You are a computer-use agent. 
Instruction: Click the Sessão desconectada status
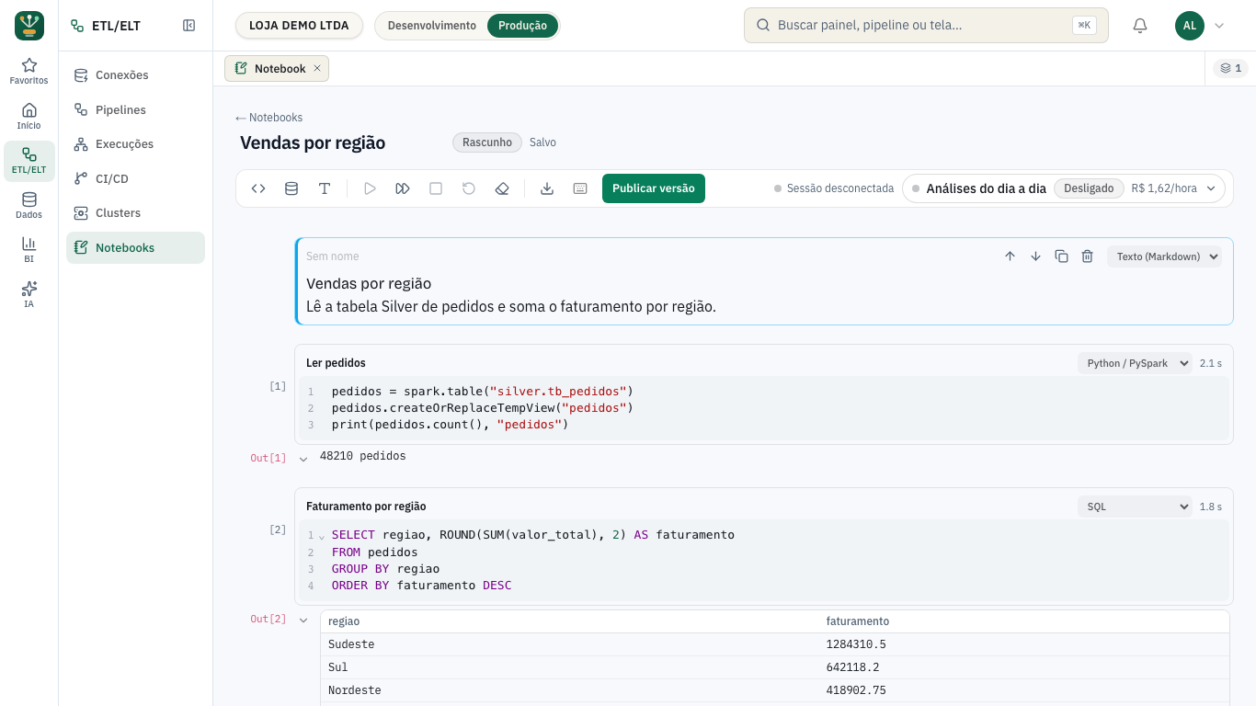834,188
